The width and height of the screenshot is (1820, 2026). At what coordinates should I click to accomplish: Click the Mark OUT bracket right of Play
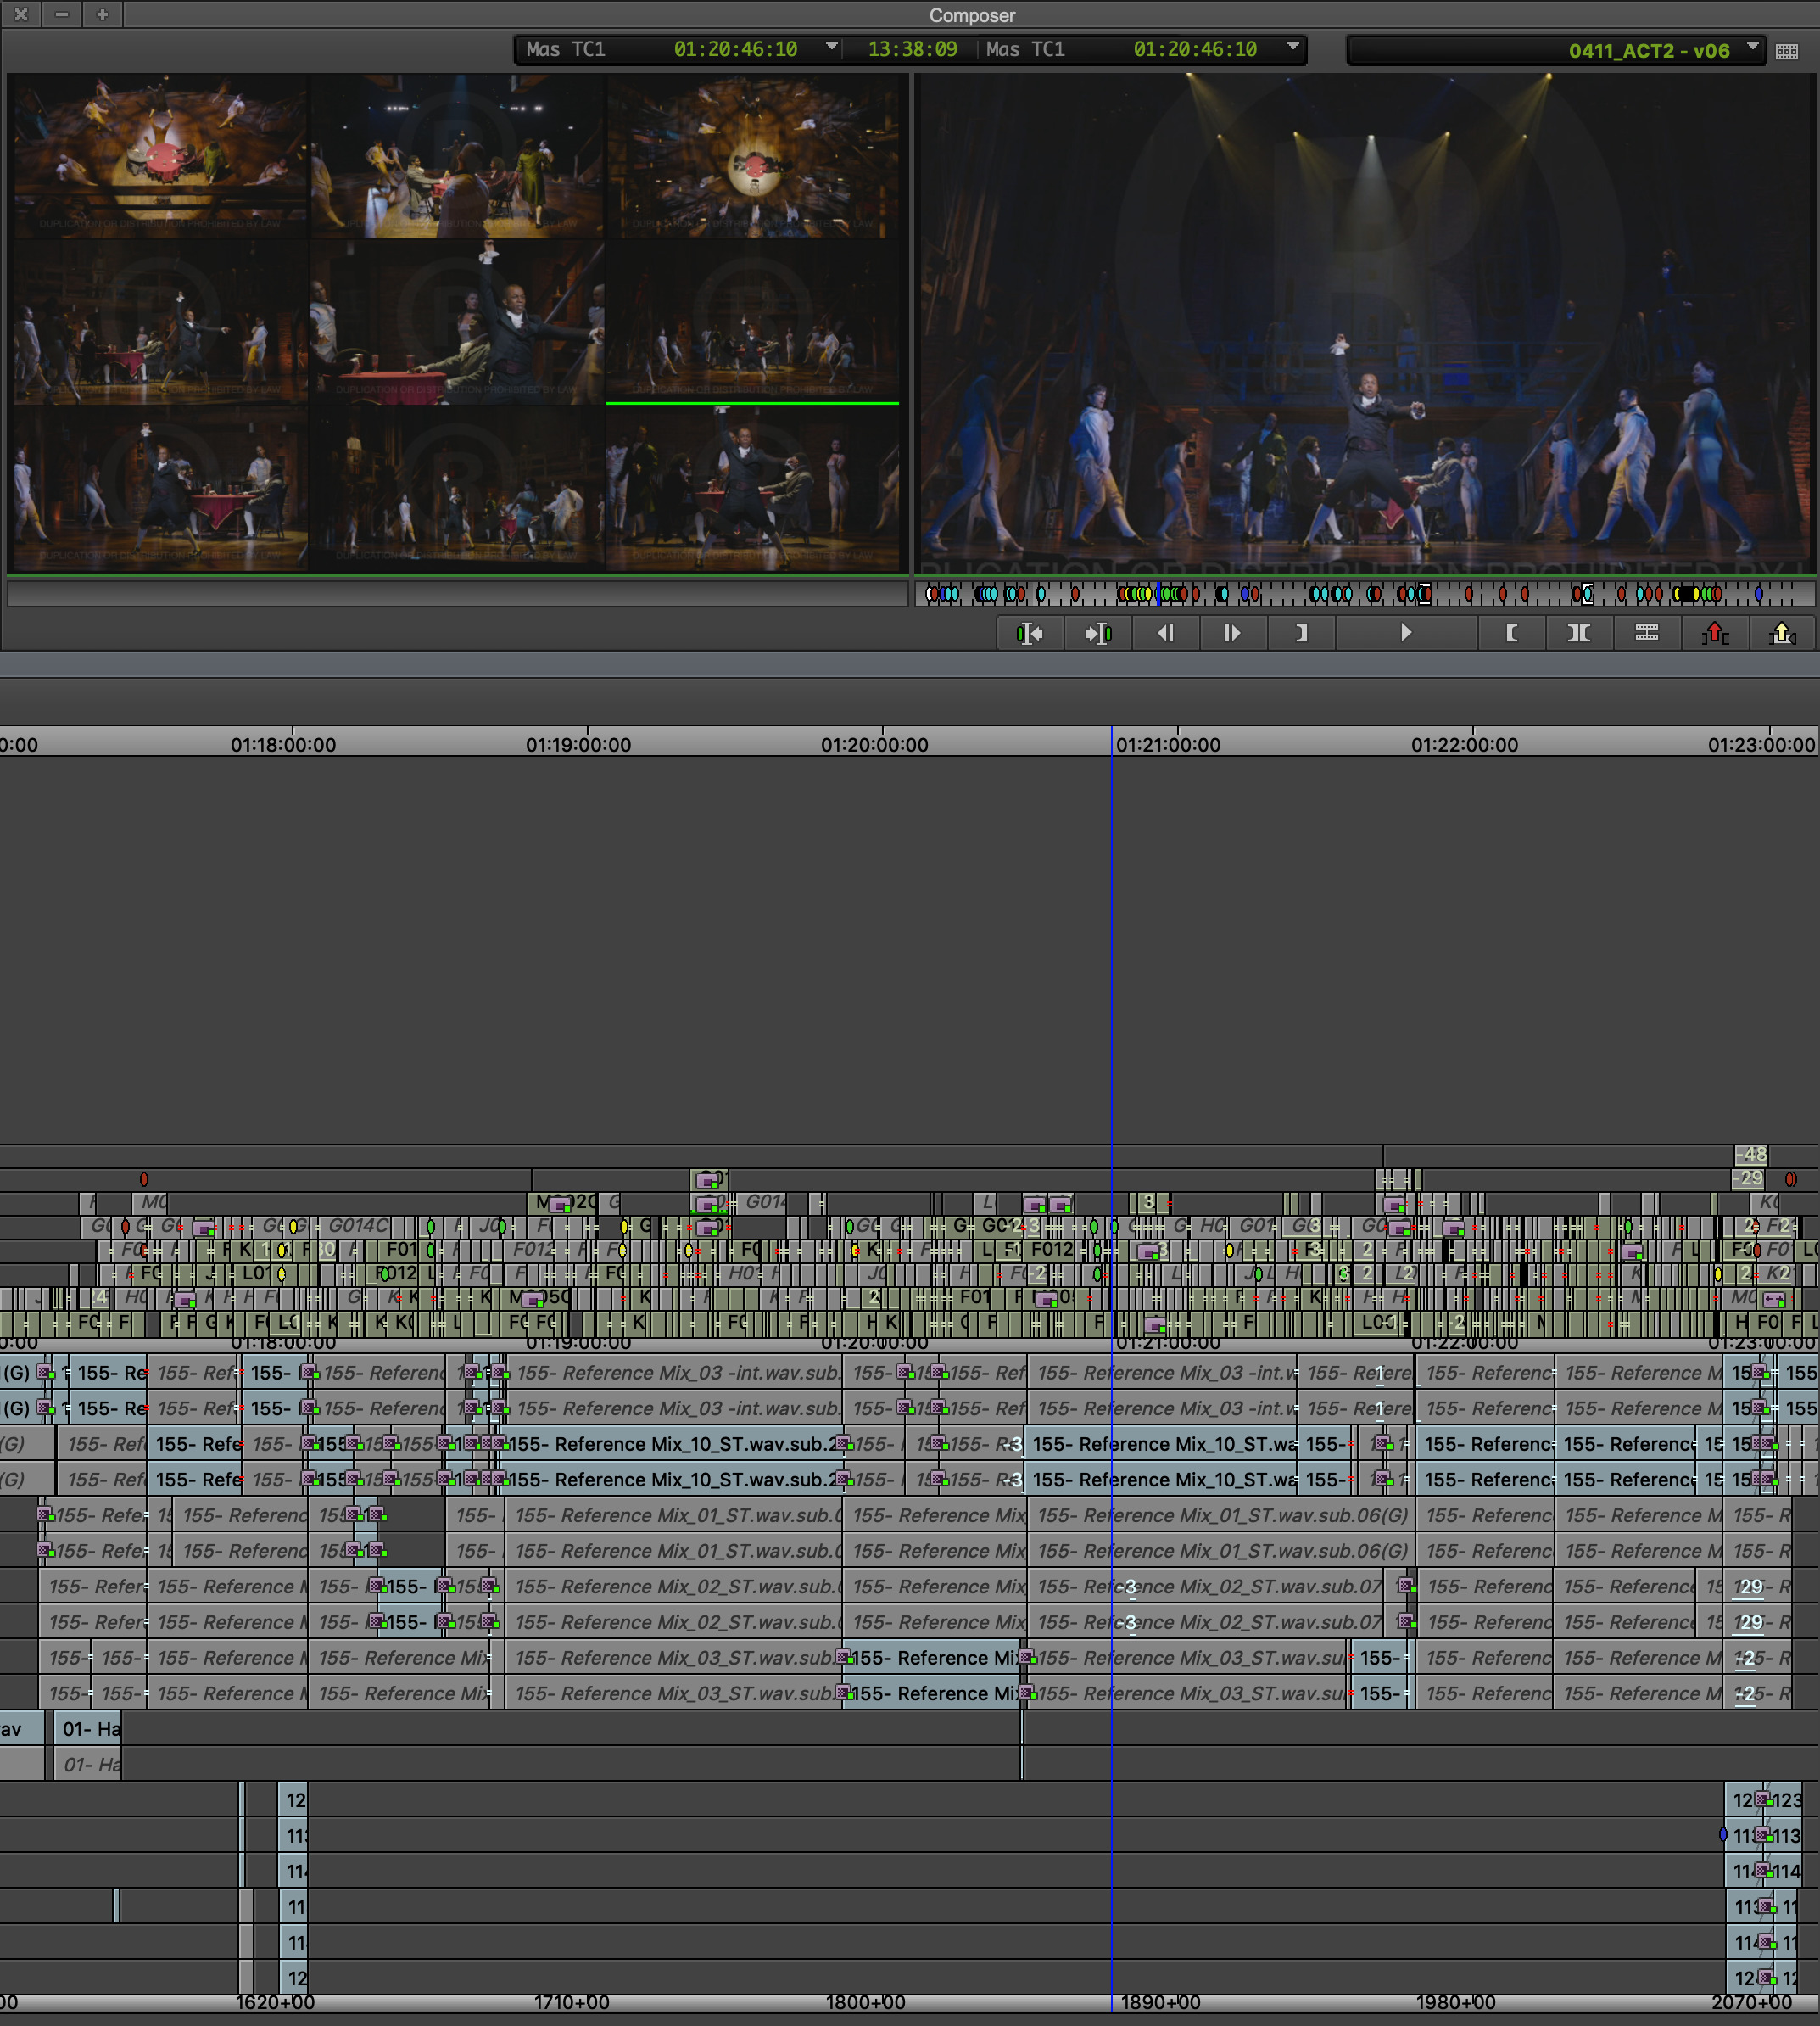pos(1512,633)
